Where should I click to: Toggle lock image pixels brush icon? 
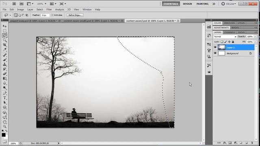225,42
